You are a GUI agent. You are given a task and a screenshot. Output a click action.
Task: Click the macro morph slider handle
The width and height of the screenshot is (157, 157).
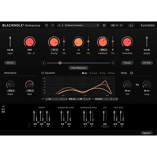(x=60, y=63)
